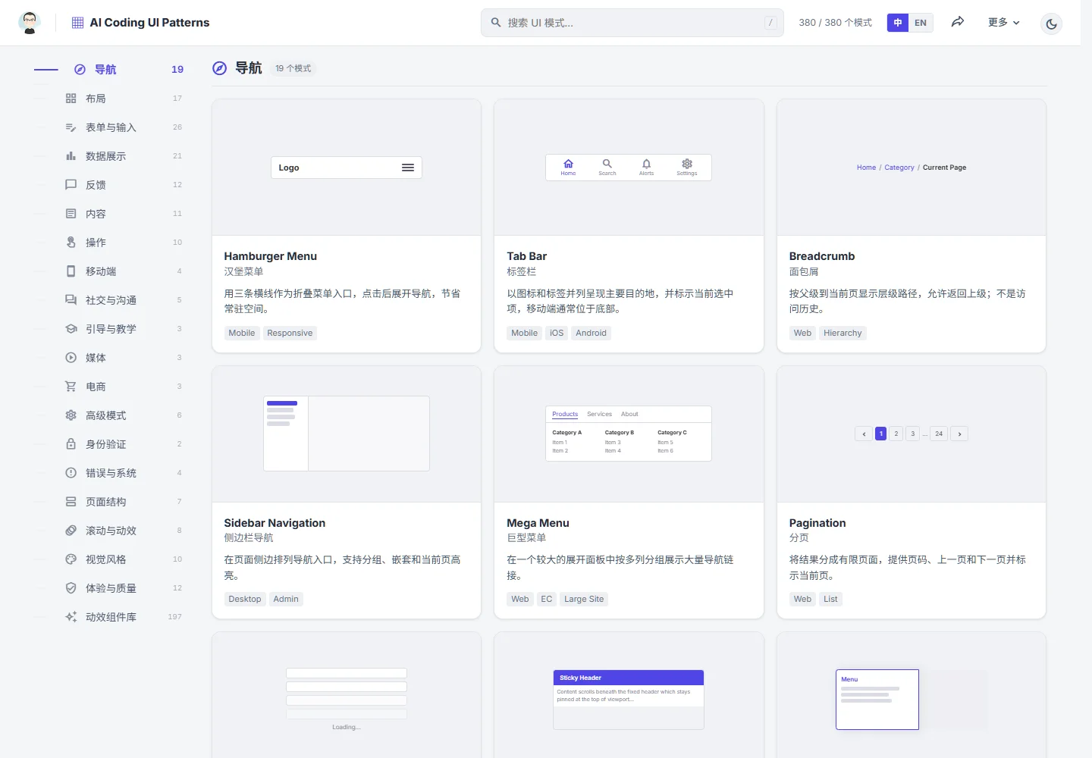Image resolution: width=1092 pixels, height=758 pixels.
Task: Click the share arrow icon in header
Action: pos(958,22)
